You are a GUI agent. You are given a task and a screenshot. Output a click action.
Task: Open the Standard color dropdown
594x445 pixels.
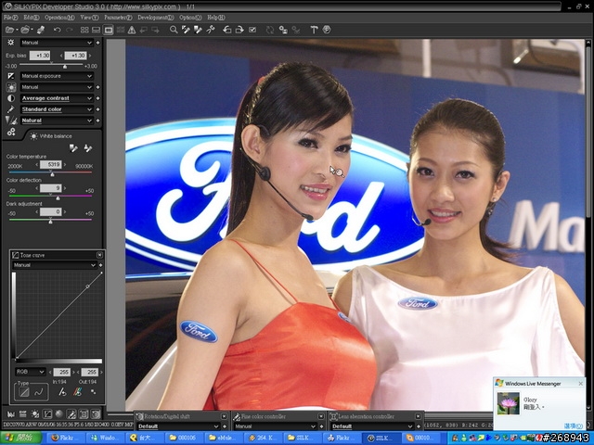(57, 109)
